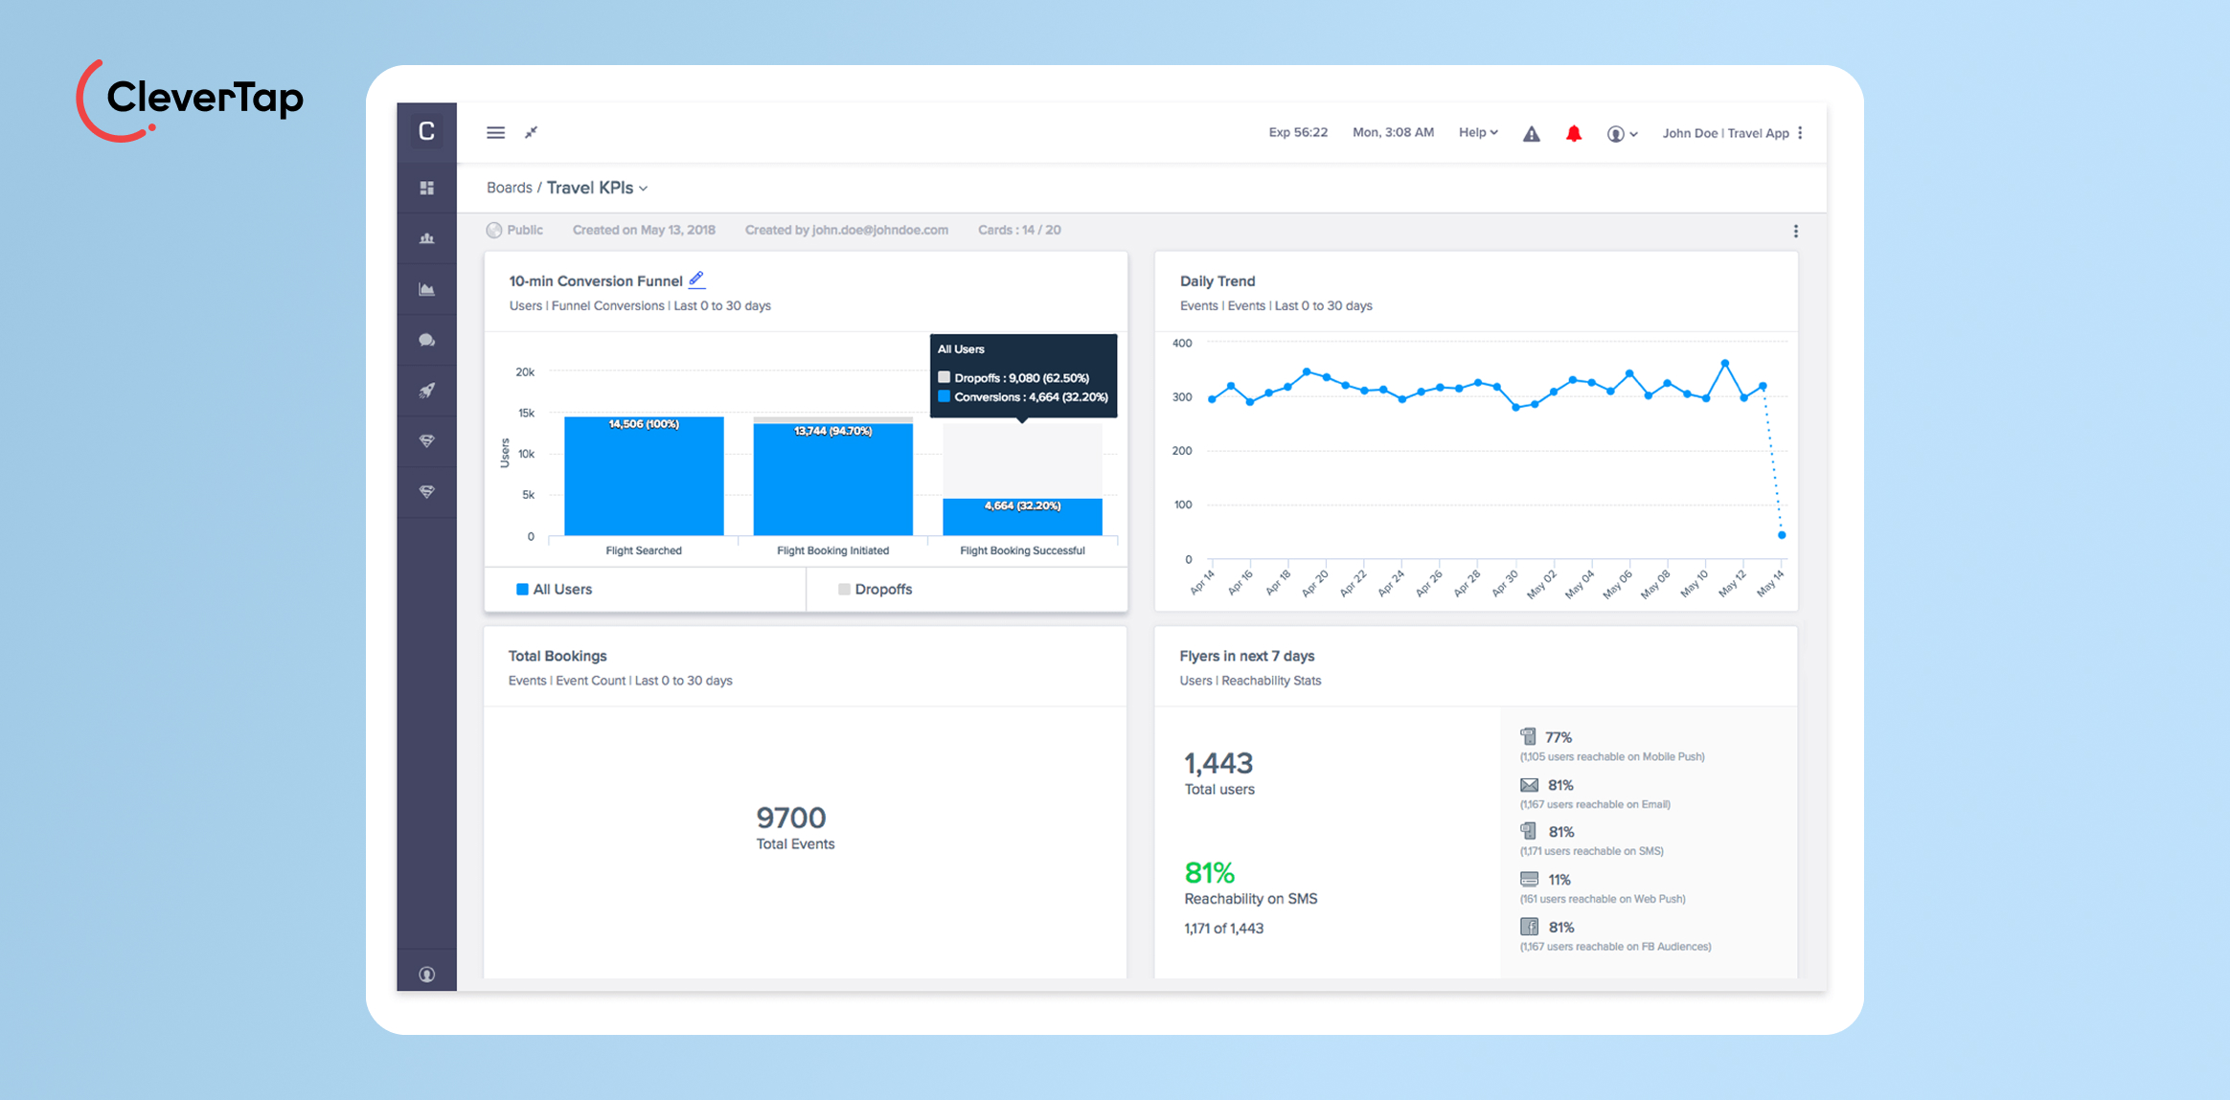The width and height of the screenshot is (2230, 1100).
Task: Open the diamond icon just below the rocket
Action: [x=427, y=441]
